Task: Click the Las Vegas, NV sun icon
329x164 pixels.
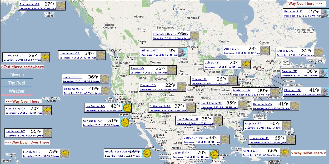Action: point(127,108)
